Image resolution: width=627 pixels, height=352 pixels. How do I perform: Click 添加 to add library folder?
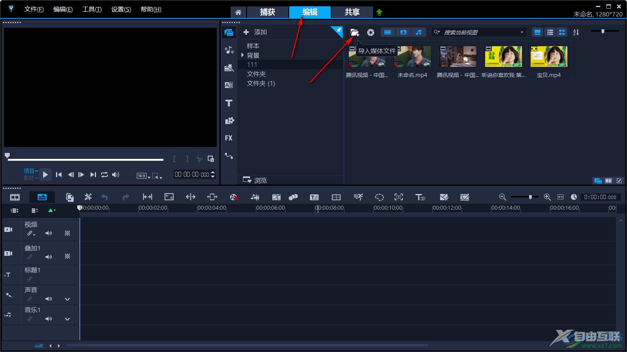(x=255, y=32)
